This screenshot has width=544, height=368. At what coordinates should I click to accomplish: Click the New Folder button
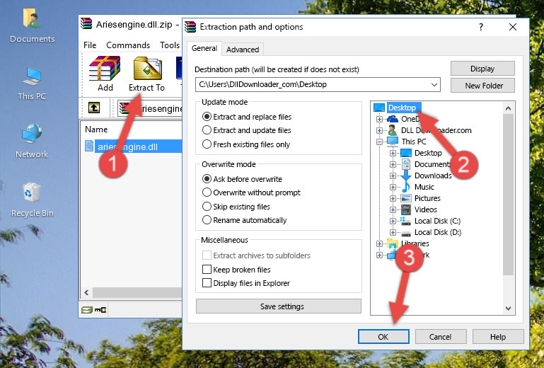(x=482, y=86)
